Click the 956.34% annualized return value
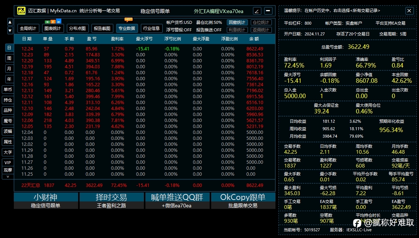The image size is (419, 238). (x=391, y=130)
